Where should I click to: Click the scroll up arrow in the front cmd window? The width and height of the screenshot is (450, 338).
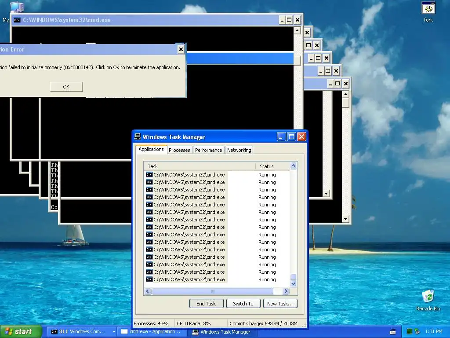(298, 30)
